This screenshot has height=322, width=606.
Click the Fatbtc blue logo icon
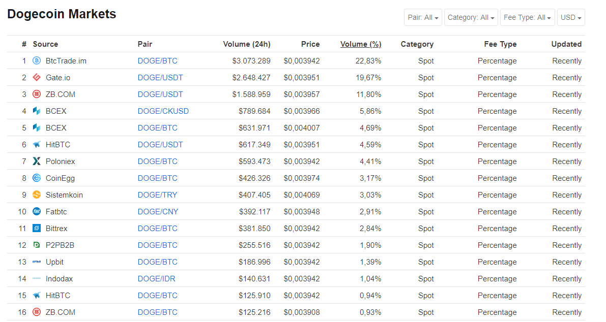click(x=37, y=211)
